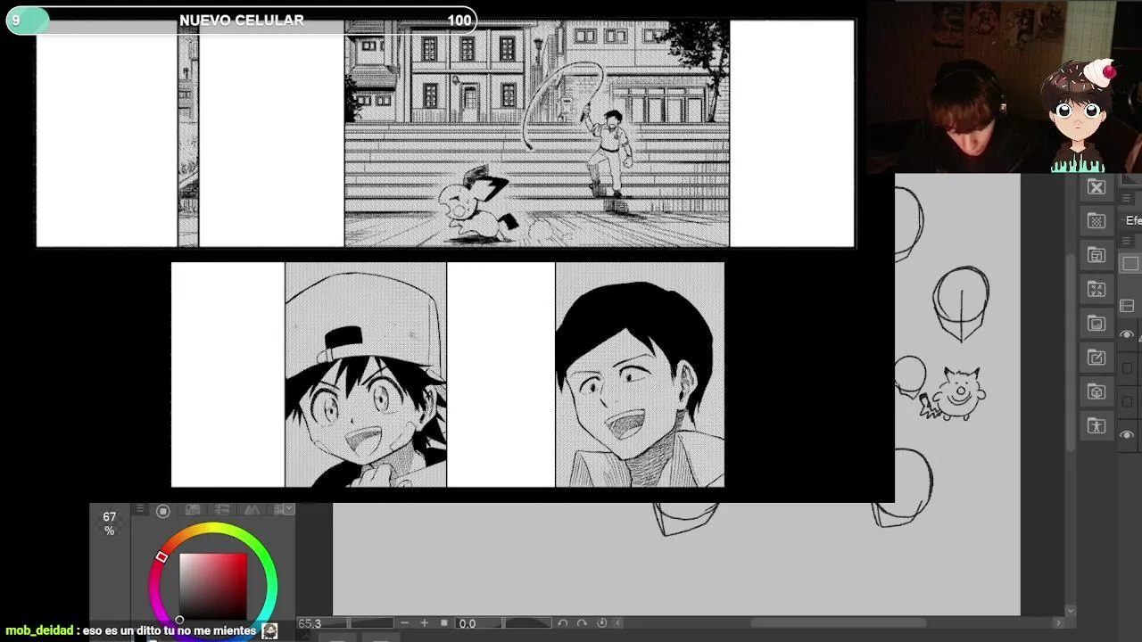Click the sketched pig character on canvas
The width and height of the screenshot is (1142, 642).
pyautogui.click(x=955, y=394)
